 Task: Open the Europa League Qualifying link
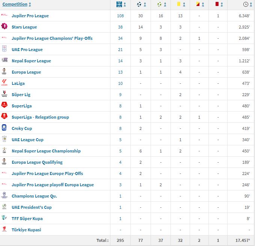(37, 162)
